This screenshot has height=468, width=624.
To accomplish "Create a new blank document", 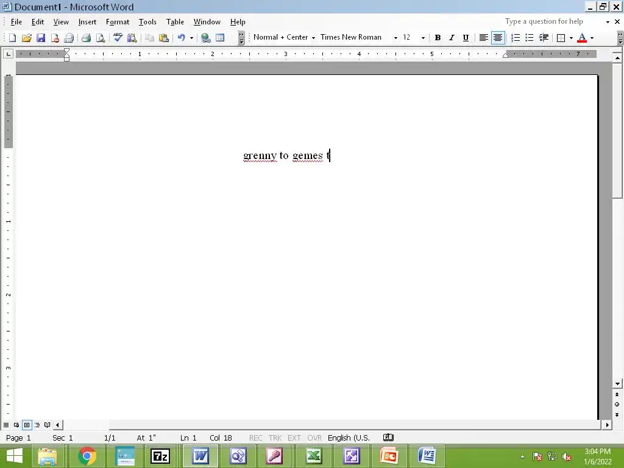I will [12, 38].
